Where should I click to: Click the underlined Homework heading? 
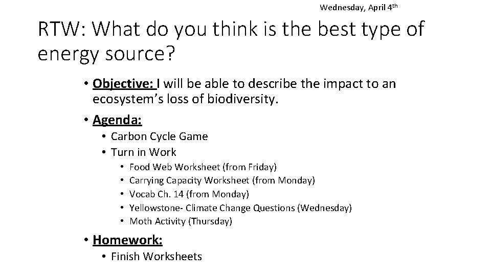pyautogui.click(x=127, y=240)
